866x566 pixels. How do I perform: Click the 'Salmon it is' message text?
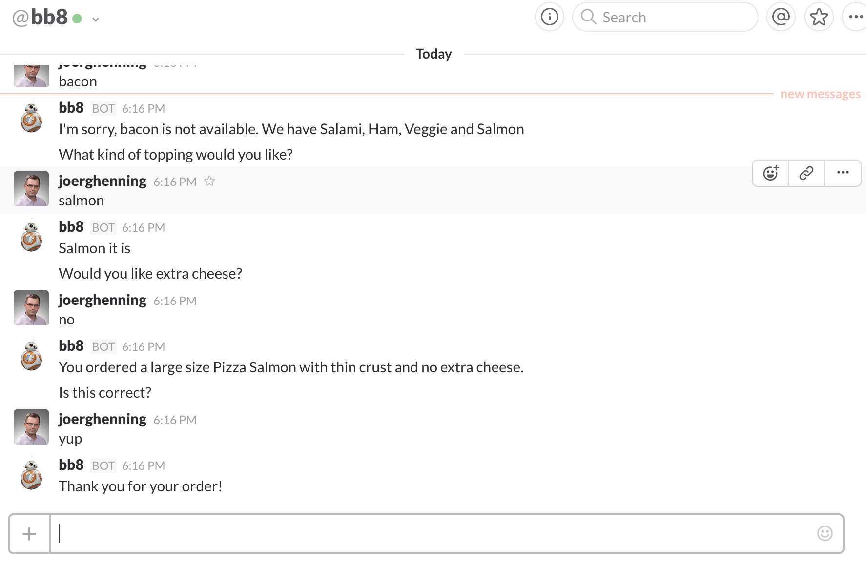95,248
